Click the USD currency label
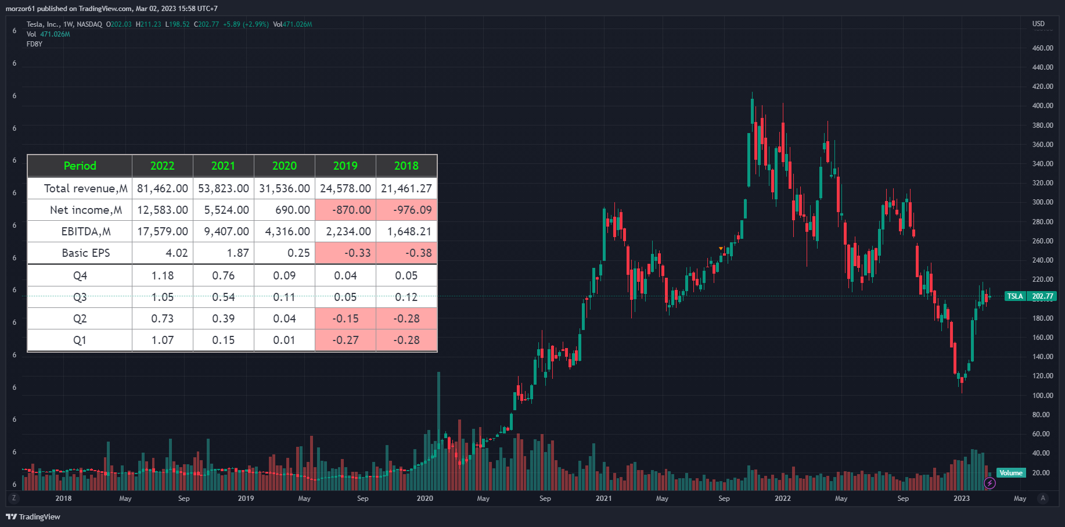This screenshot has width=1065, height=527. [1038, 24]
